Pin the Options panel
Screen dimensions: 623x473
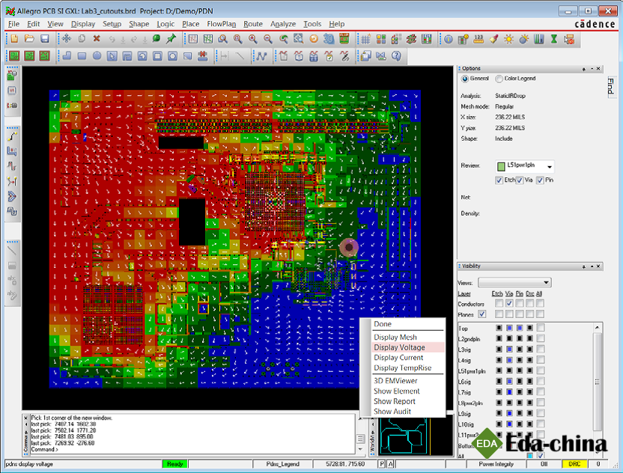click(x=584, y=69)
